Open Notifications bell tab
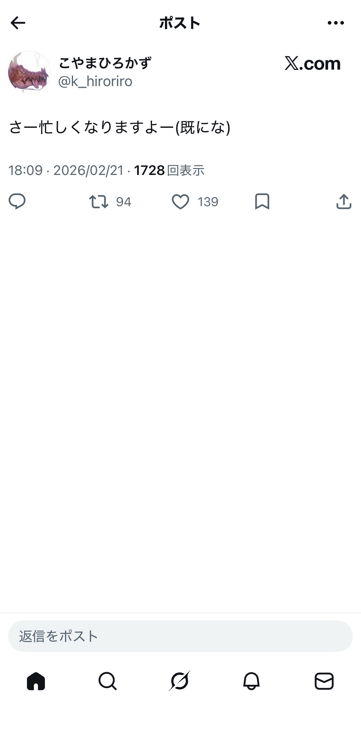361x734 pixels. pyautogui.click(x=251, y=681)
